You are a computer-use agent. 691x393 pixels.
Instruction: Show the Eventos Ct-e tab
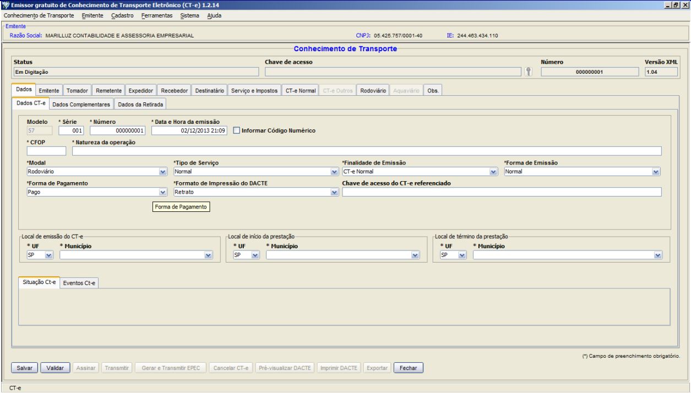coord(79,283)
